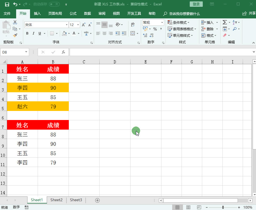The width and height of the screenshot is (256, 210).
Task: Click the Save icon in Quick Access Toolbar
Action: 7,4
